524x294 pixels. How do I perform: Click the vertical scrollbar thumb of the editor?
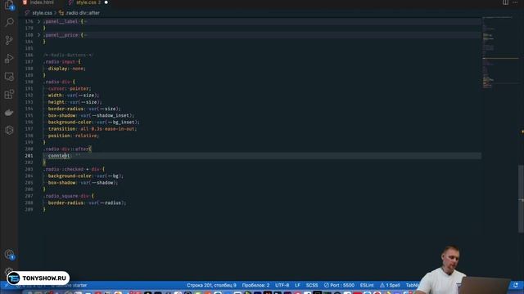tap(521, 198)
